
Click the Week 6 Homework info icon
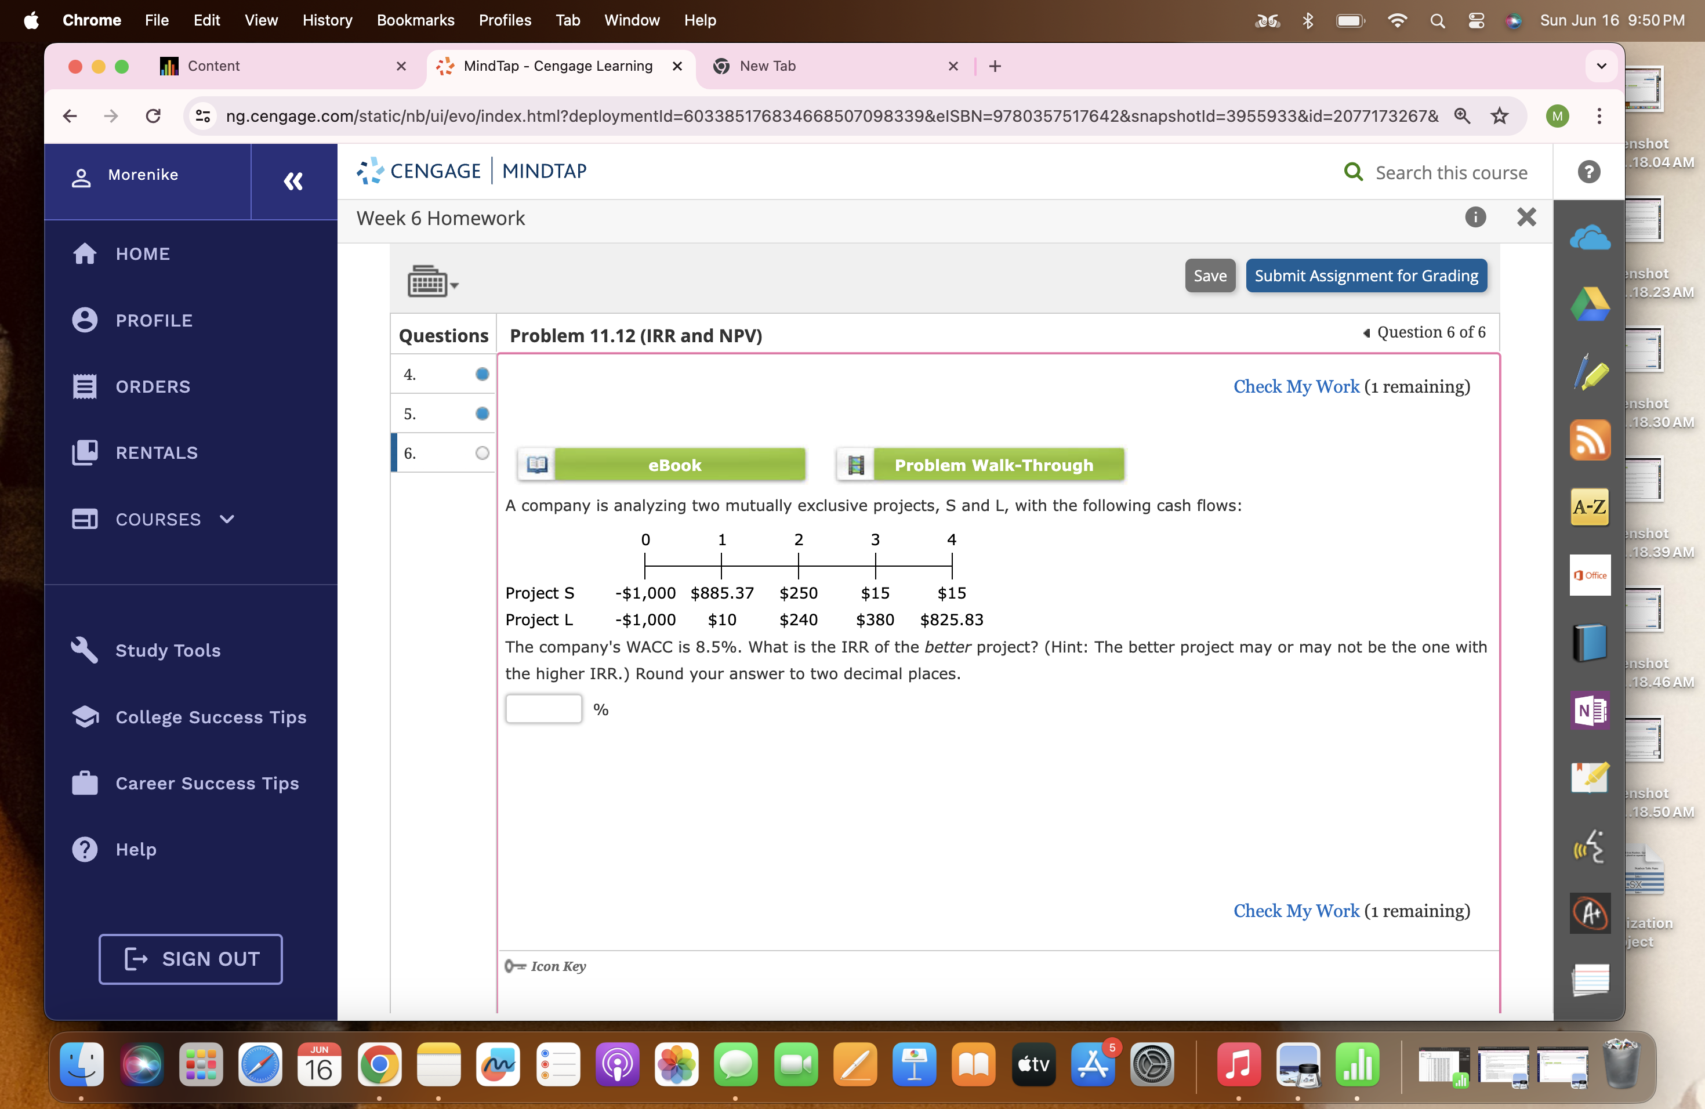[x=1476, y=218]
